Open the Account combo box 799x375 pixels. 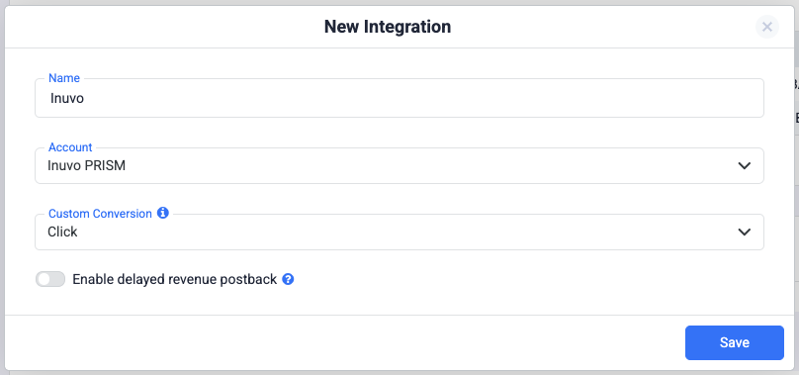tap(399, 166)
